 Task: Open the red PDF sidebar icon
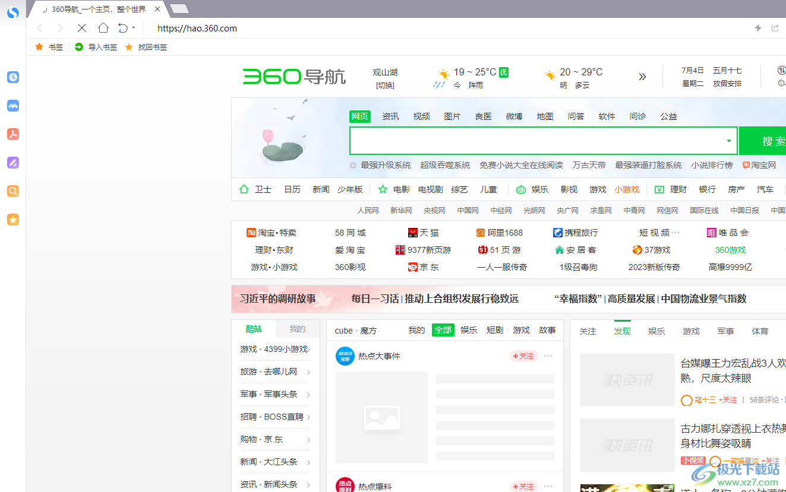click(x=13, y=134)
